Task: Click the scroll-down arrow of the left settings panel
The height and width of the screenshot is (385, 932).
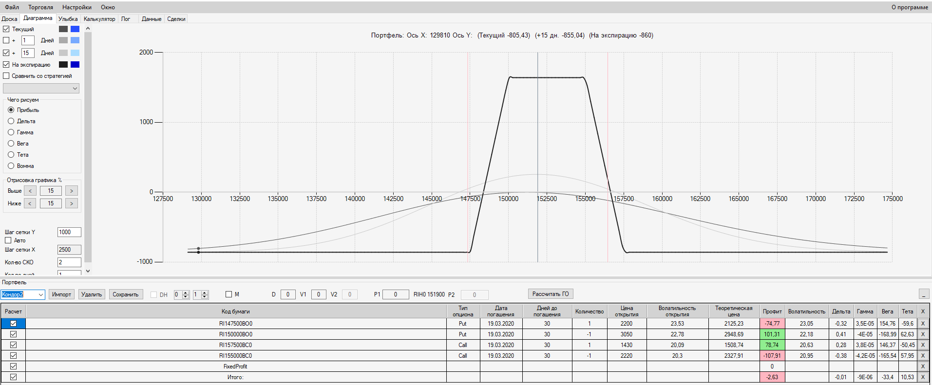Action: tap(88, 271)
